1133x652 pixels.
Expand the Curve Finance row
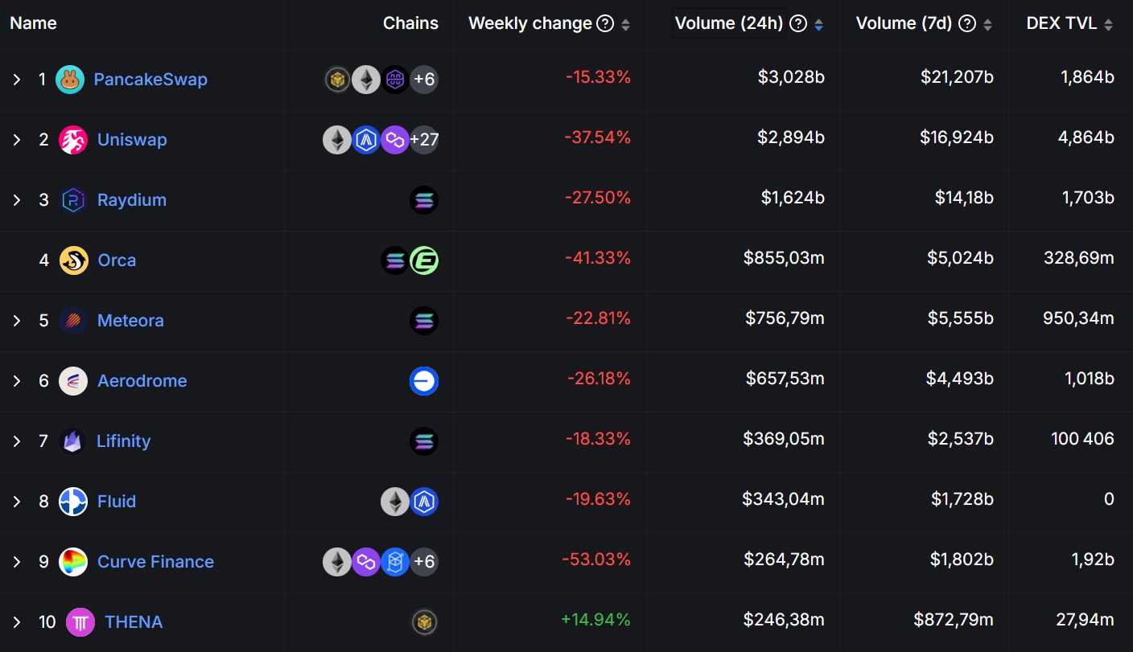(x=18, y=561)
